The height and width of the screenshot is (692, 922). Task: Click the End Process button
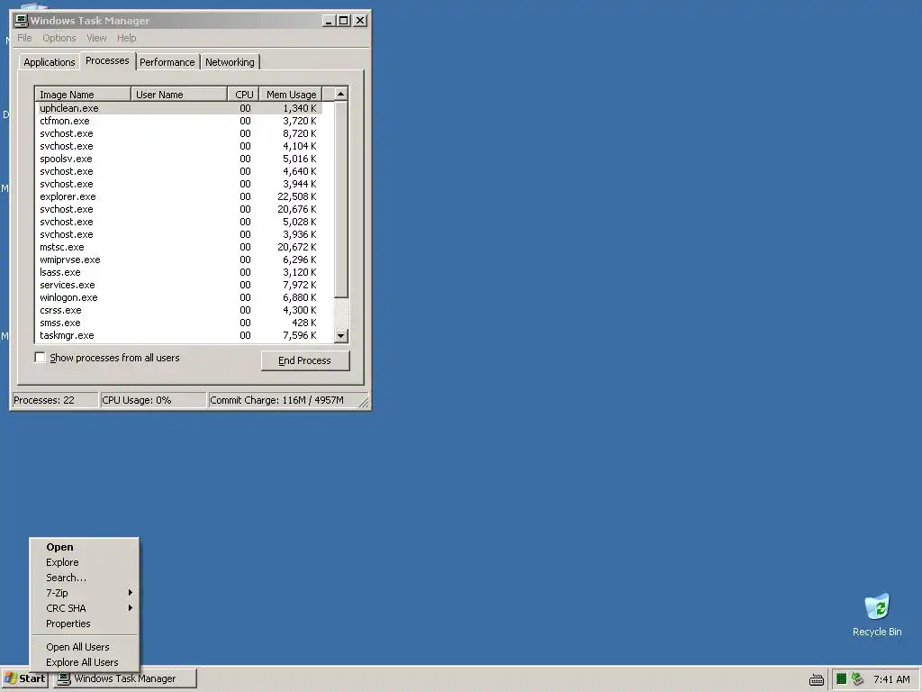click(x=305, y=360)
